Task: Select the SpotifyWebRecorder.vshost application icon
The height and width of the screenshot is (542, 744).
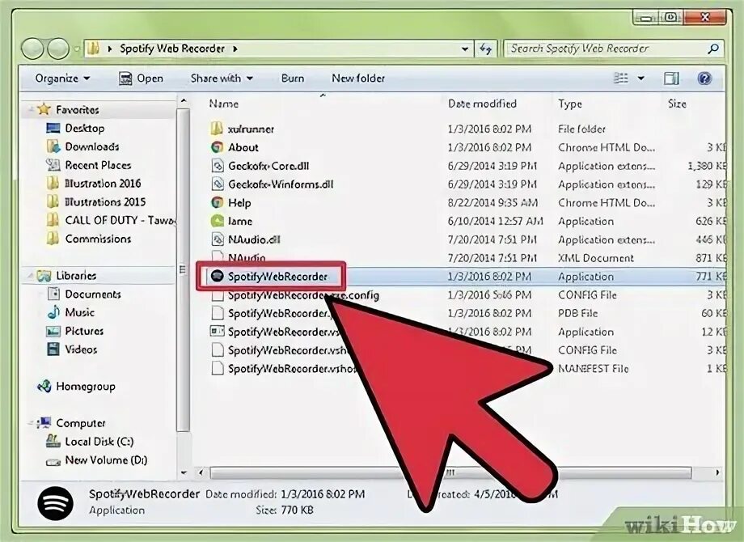Action: pyautogui.click(x=217, y=332)
